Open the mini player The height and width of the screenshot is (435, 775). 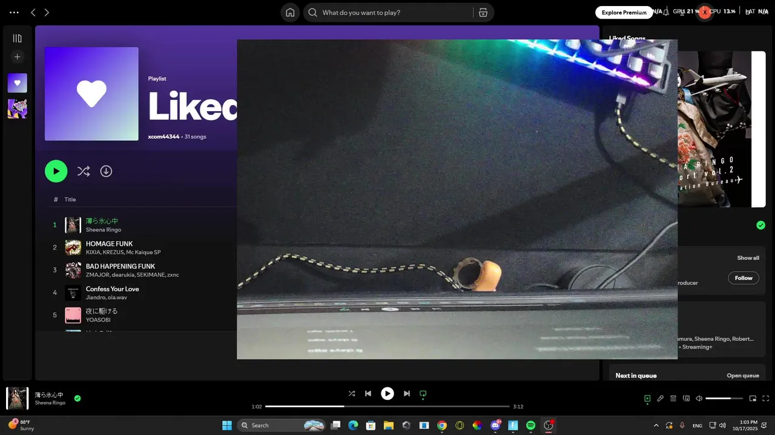click(x=753, y=398)
